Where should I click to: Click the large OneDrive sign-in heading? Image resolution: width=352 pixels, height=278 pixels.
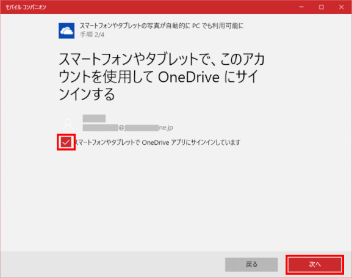point(162,76)
